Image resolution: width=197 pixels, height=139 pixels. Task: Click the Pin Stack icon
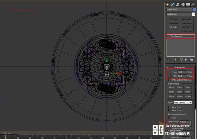(x=169, y=59)
